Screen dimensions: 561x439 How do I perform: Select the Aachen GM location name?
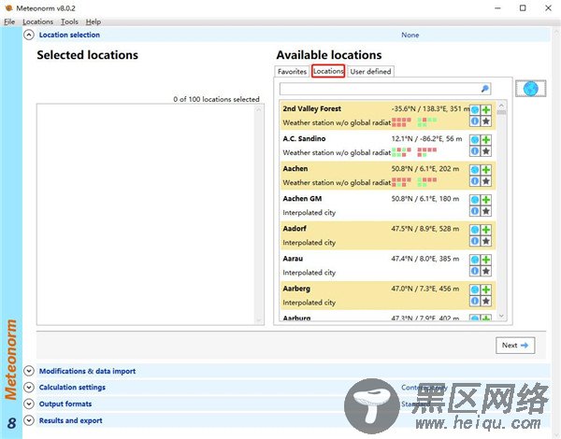(302, 198)
